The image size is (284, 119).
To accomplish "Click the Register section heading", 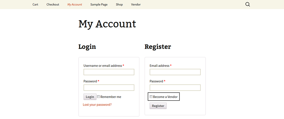I will 158,47.
